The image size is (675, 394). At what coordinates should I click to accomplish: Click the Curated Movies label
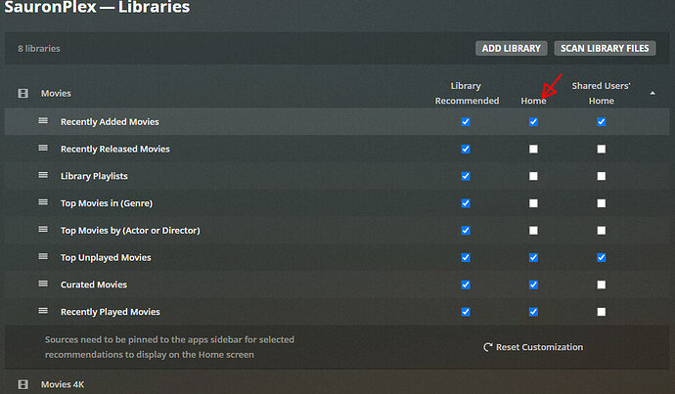(x=93, y=285)
